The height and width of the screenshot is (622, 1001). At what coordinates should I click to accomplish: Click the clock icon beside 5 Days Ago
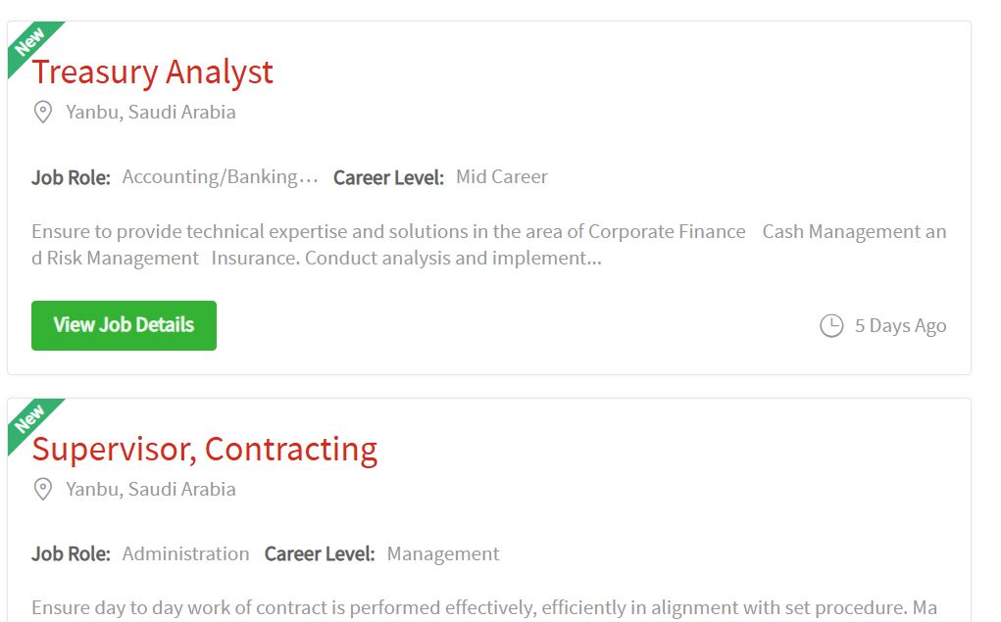point(831,325)
